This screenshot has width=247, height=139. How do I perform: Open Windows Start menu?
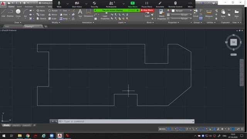tap(3, 136)
